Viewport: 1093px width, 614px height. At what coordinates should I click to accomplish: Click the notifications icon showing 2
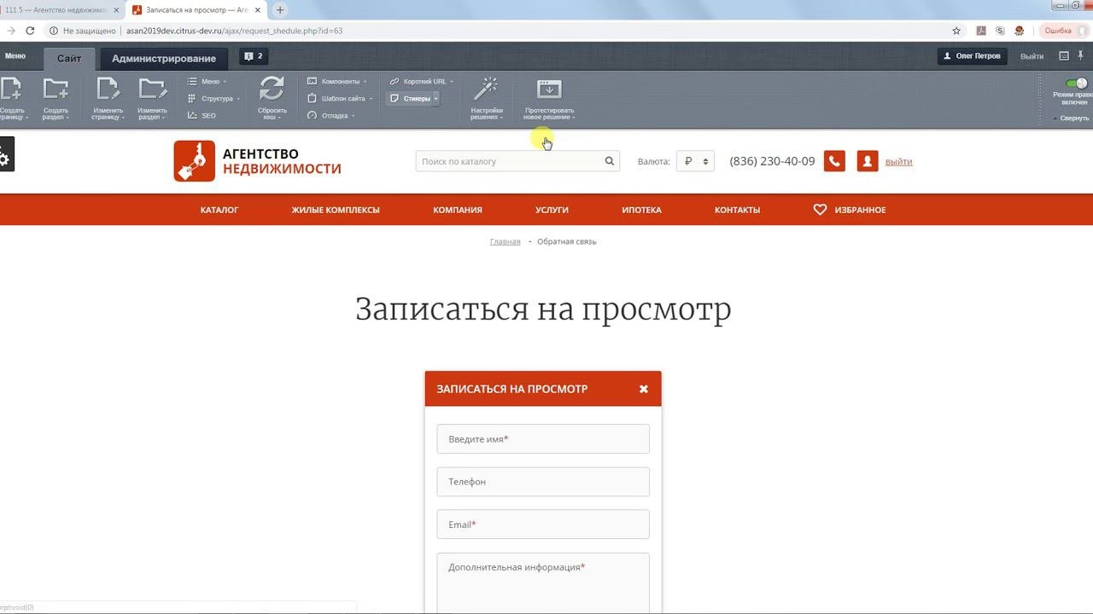click(x=254, y=56)
